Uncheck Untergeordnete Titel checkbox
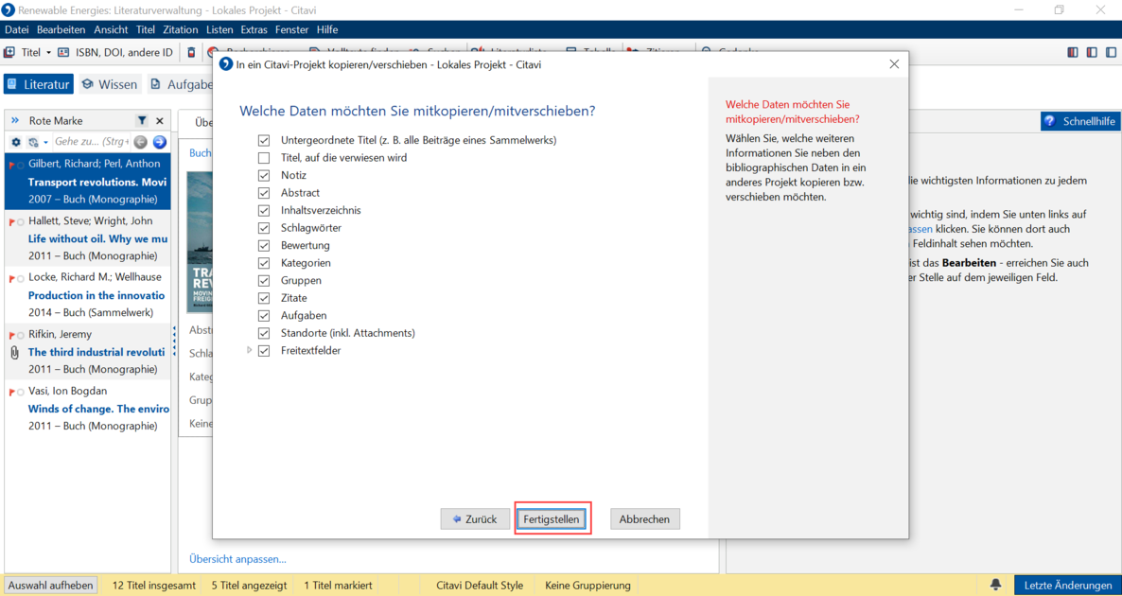The height and width of the screenshot is (596, 1122). click(264, 140)
